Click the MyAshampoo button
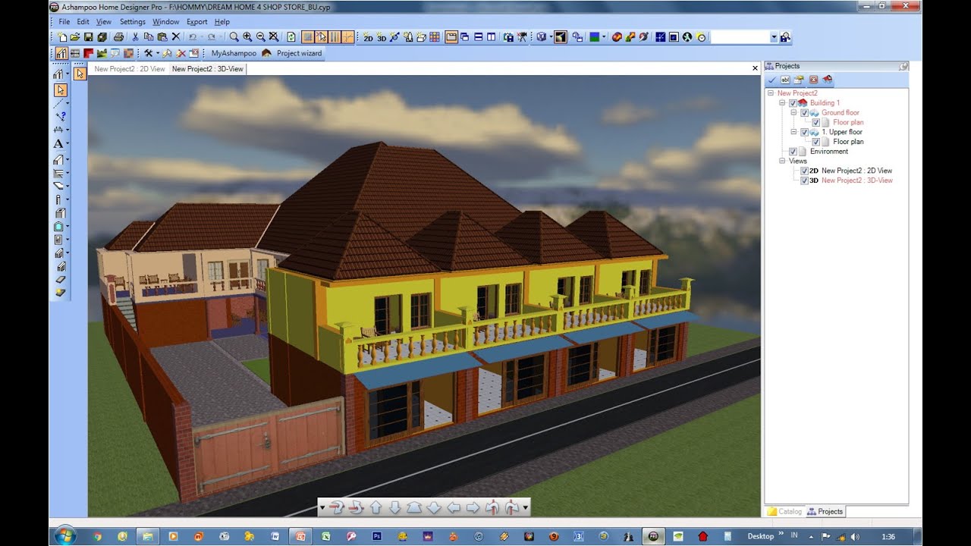This screenshot has height=546, width=971. 234,53
